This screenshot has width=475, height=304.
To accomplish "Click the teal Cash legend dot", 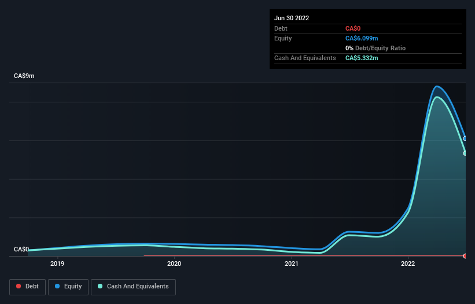I will click(100, 286).
